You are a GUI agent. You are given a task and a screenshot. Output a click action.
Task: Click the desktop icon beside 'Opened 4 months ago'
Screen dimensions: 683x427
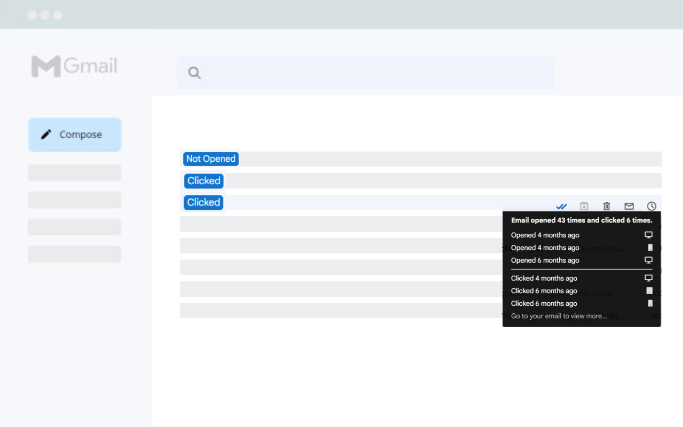[x=648, y=234]
